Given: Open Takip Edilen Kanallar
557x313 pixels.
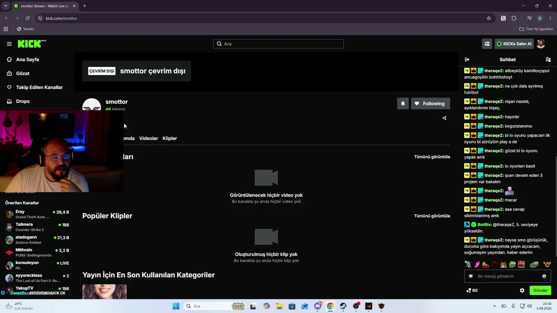Looking at the screenshot, I should click(39, 87).
